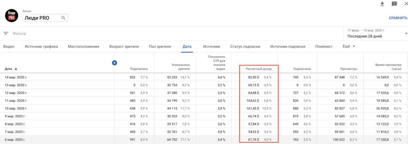The width and height of the screenshot is (408, 144).
Task: Click the 82,50 $ revenue value
Action: coord(254,77)
